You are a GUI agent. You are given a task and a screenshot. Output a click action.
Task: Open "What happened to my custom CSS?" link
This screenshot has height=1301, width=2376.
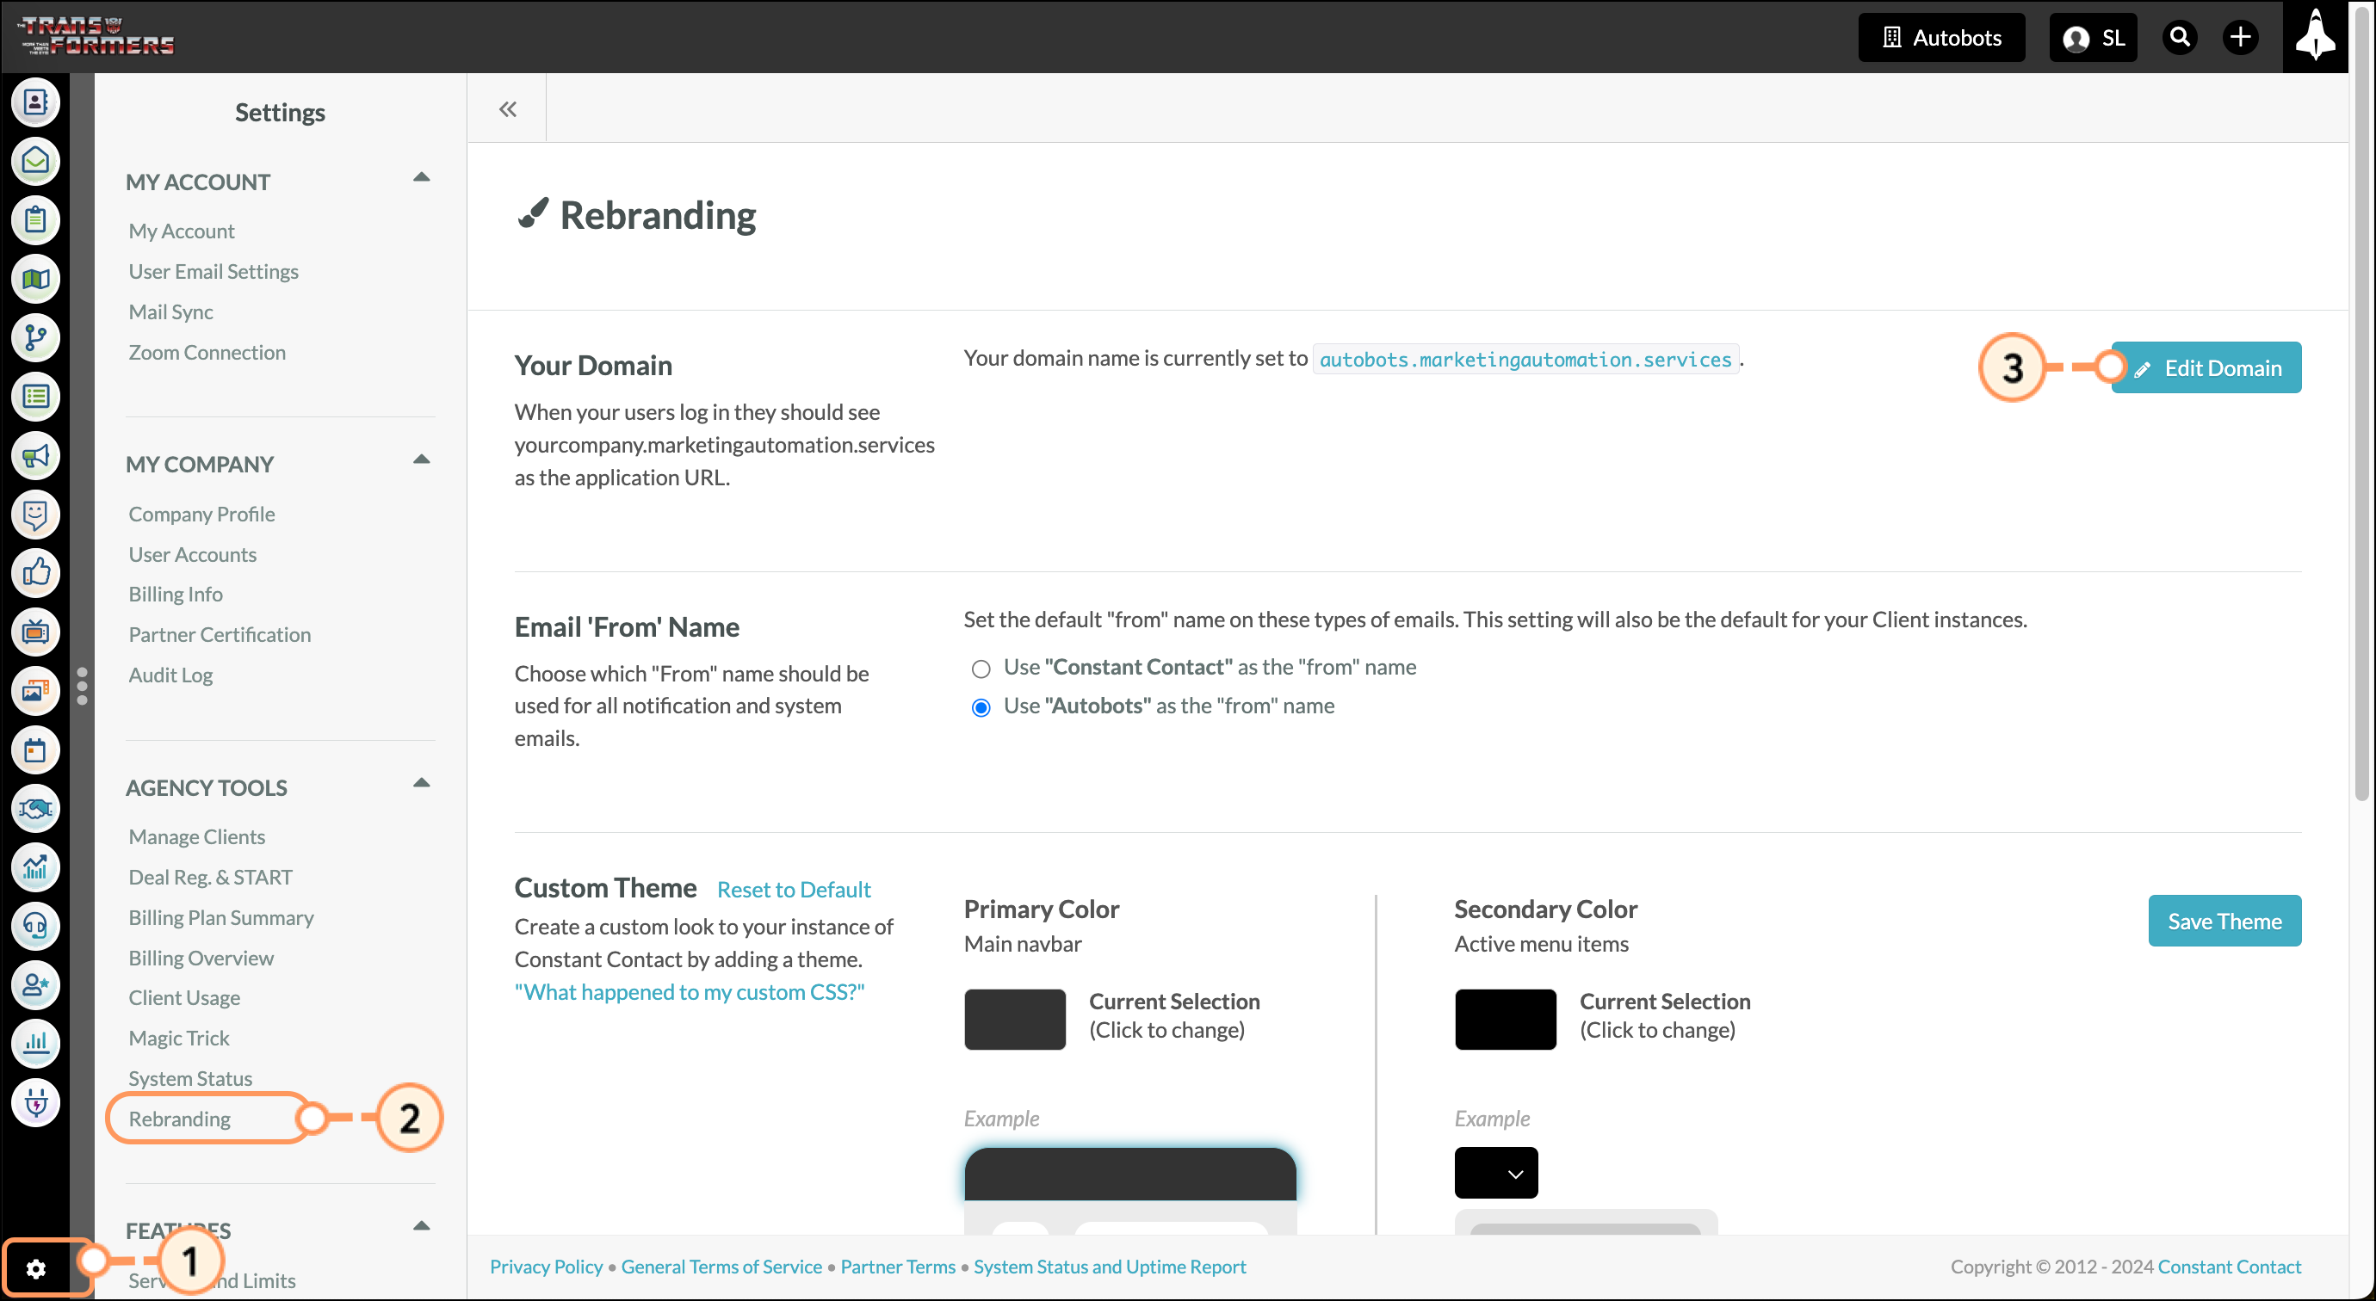689,992
